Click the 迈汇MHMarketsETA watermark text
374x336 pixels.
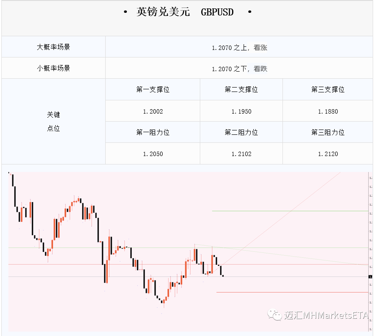click(x=326, y=316)
